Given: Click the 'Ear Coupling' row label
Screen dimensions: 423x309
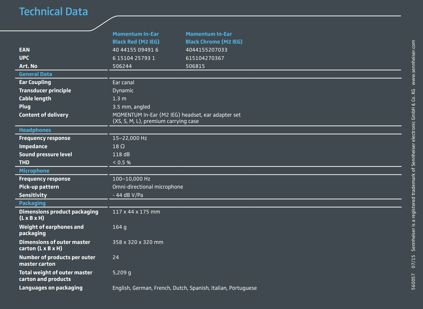Looking at the screenshot, I should [35, 82].
